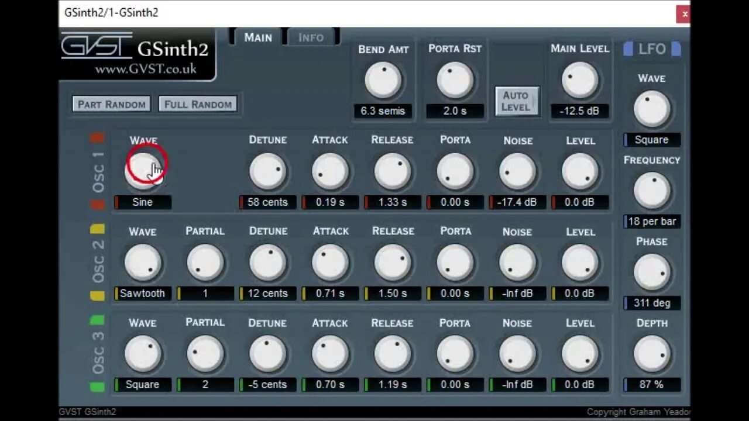This screenshot has height=421, width=749.
Task: Click the Osc 1 Attack knob
Action: tap(331, 171)
